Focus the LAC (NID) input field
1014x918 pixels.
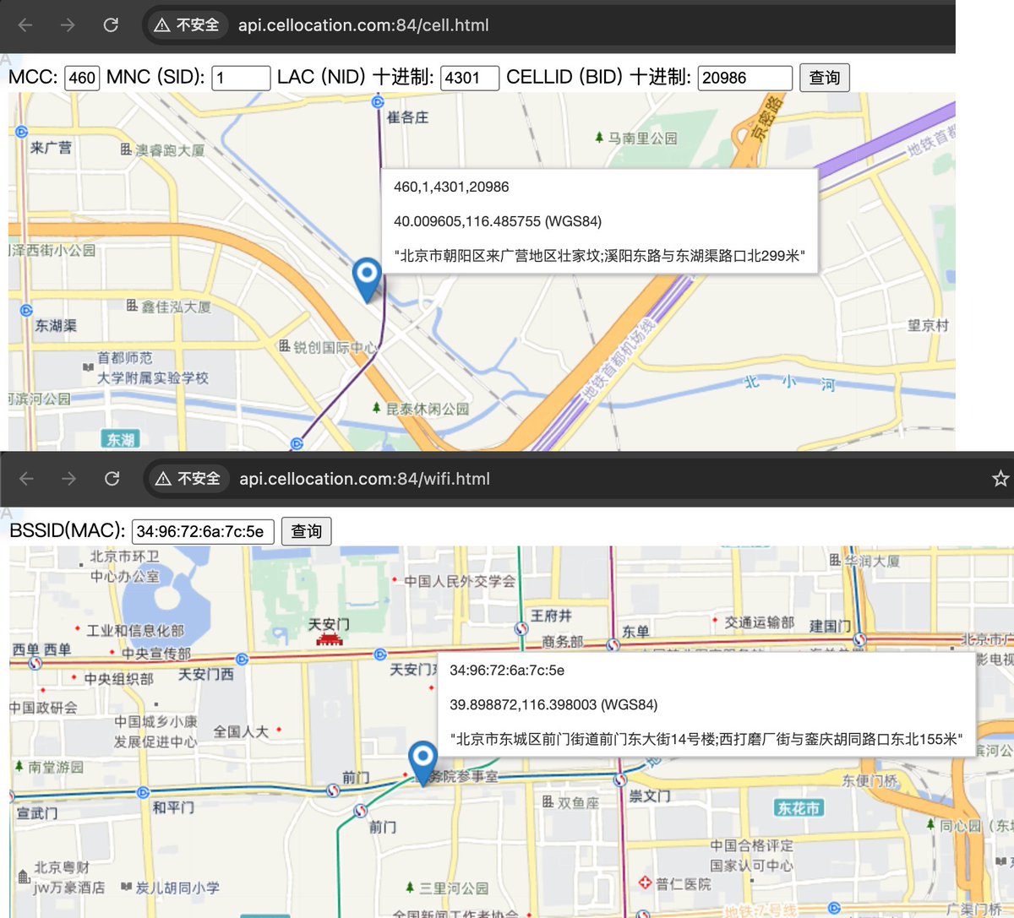click(470, 78)
